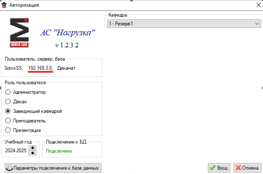The image size is (263, 174).
Task: Open the Кафедра dropdown arrow
Action: [257, 24]
